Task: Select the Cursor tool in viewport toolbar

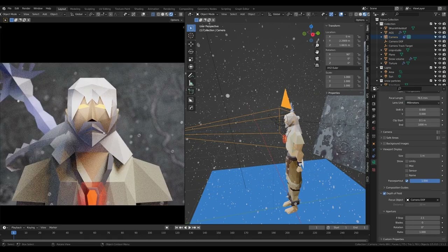Action: (191, 36)
